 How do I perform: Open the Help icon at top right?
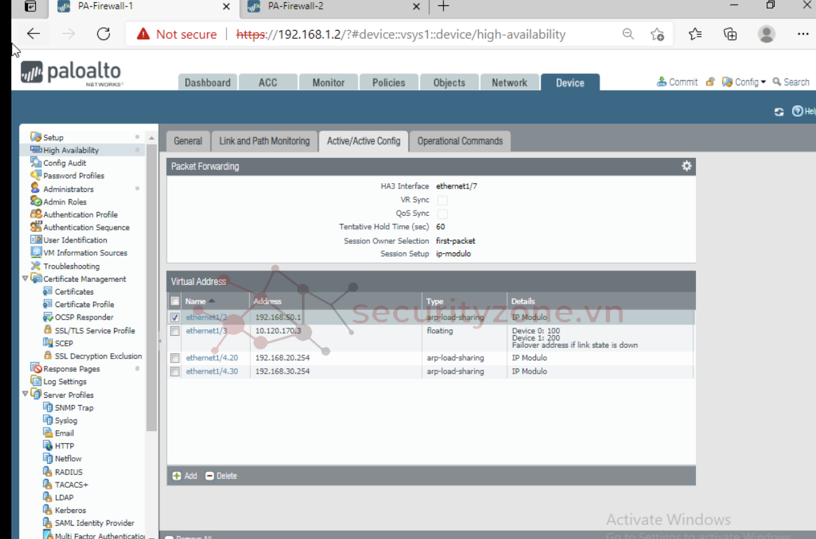[797, 111]
